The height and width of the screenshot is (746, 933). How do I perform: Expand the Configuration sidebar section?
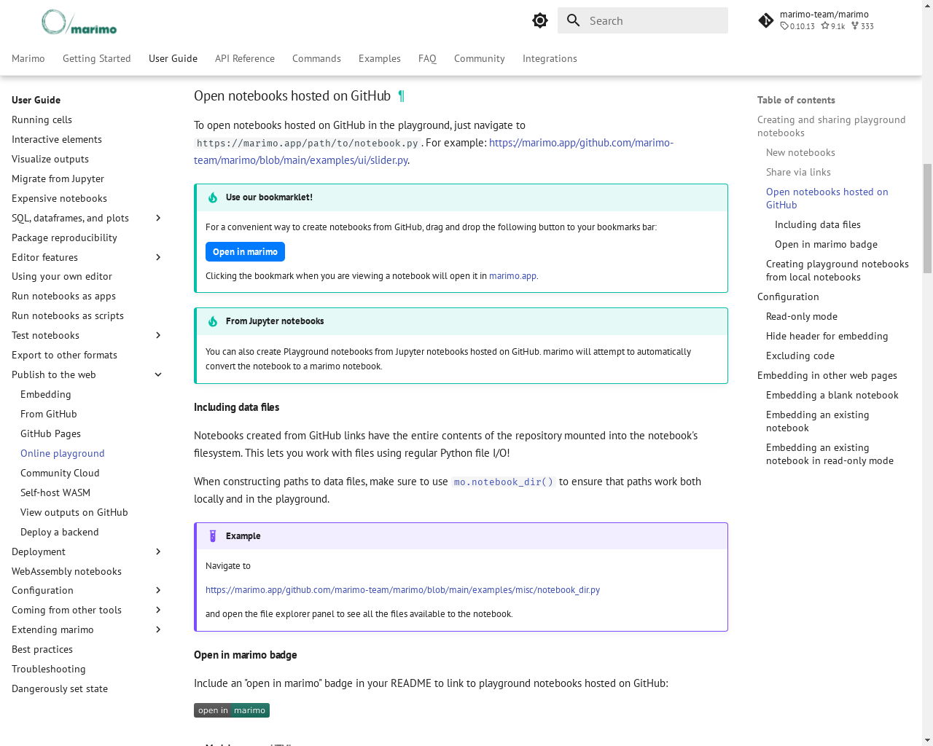pos(158,590)
